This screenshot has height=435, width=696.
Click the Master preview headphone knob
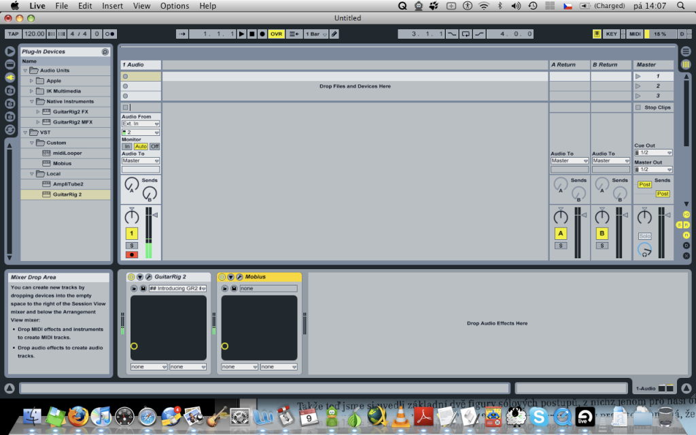[644, 250]
